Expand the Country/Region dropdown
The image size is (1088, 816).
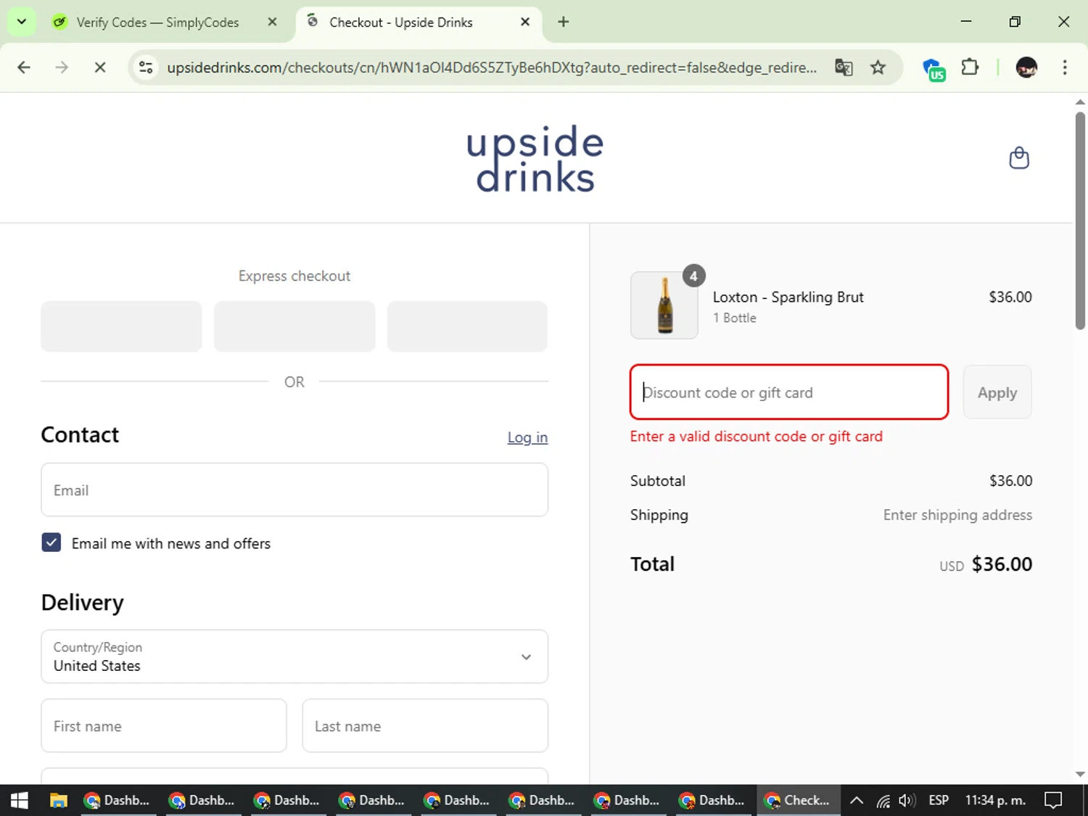pos(294,656)
